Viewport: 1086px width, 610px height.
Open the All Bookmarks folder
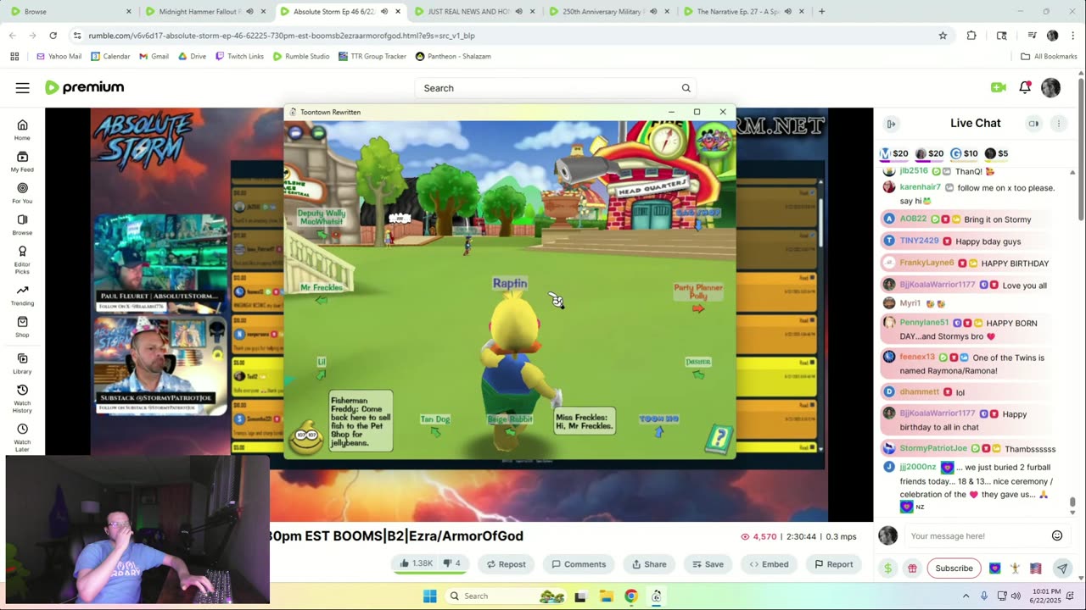tap(1049, 56)
